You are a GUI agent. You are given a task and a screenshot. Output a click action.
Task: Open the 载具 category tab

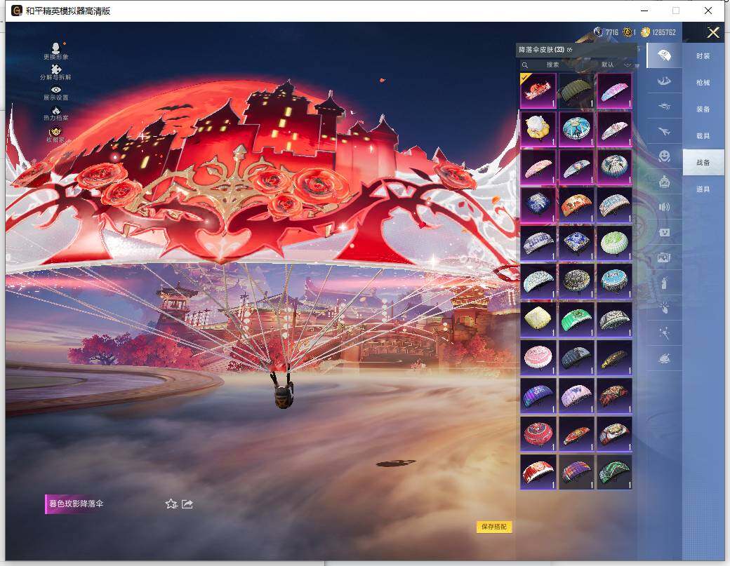pyautogui.click(x=703, y=136)
